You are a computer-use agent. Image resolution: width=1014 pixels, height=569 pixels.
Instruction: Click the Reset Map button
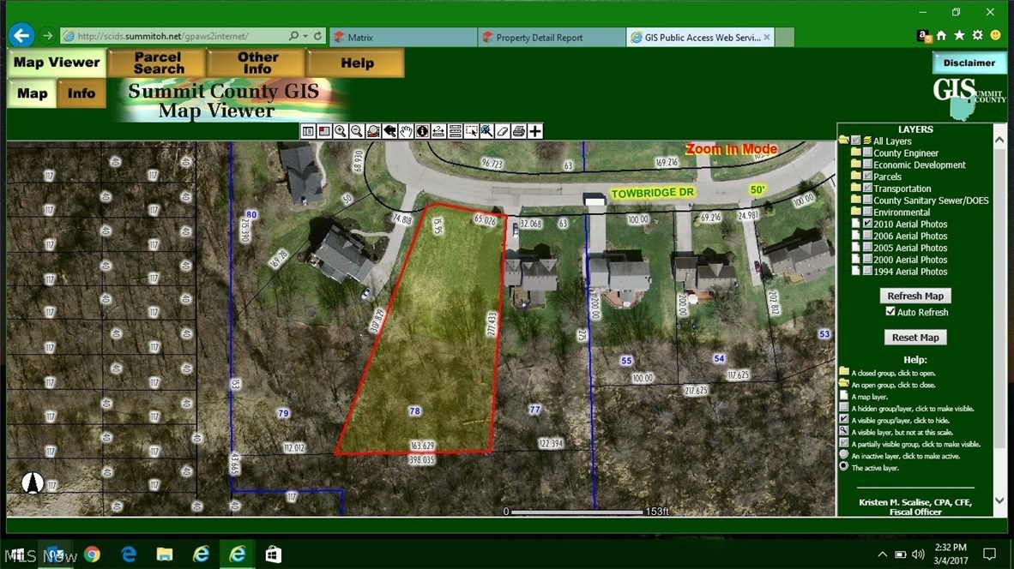[x=915, y=338]
